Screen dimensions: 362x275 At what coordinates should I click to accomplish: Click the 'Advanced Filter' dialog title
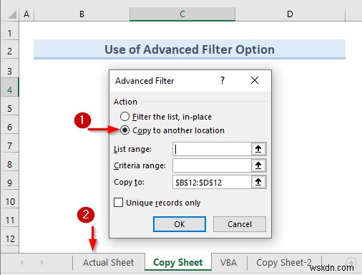coord(145,81)
